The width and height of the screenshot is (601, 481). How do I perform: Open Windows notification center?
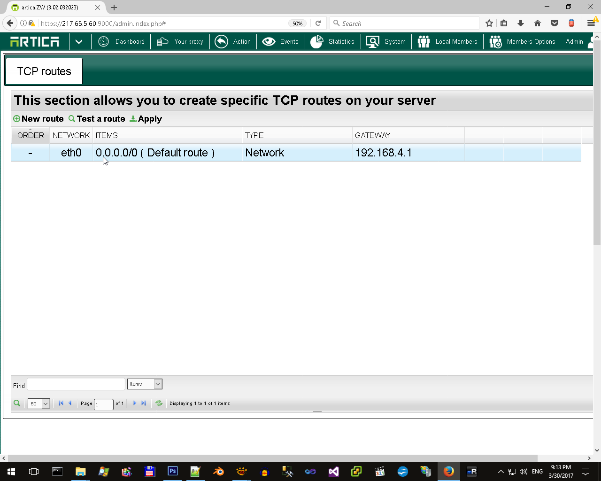[586, 472]
